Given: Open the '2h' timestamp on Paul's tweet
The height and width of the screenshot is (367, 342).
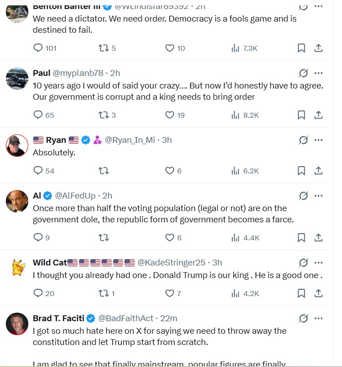Looking at the screenshot, I should coord(115,73).
